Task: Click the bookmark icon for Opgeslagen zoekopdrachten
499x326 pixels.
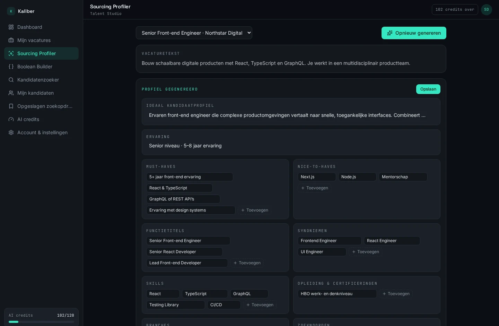Action: pyautogui.click(x=11, y=106)
